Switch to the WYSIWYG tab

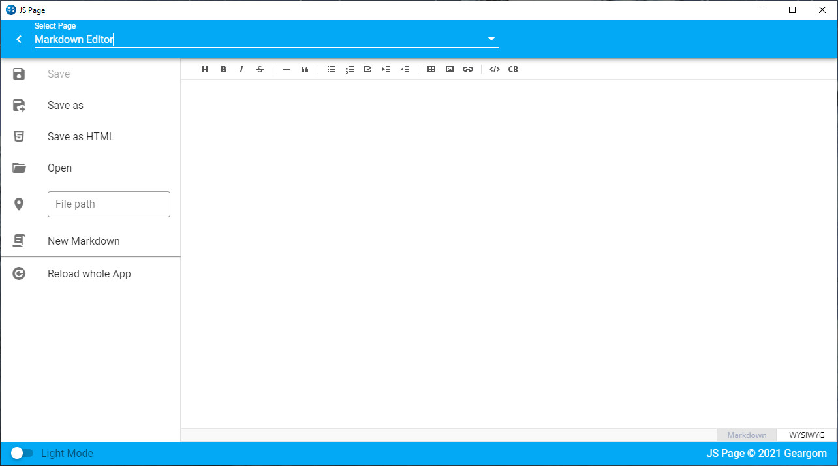806,435
